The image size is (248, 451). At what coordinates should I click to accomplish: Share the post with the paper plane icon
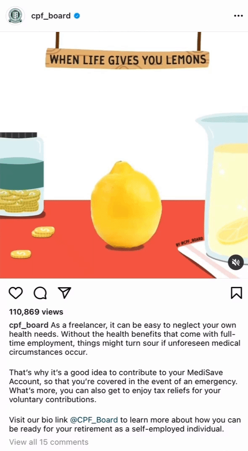(64, 293)
